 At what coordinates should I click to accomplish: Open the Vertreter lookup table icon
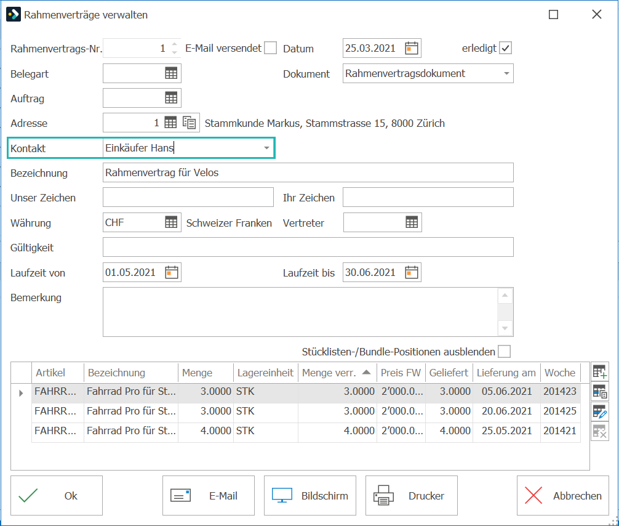412,222
